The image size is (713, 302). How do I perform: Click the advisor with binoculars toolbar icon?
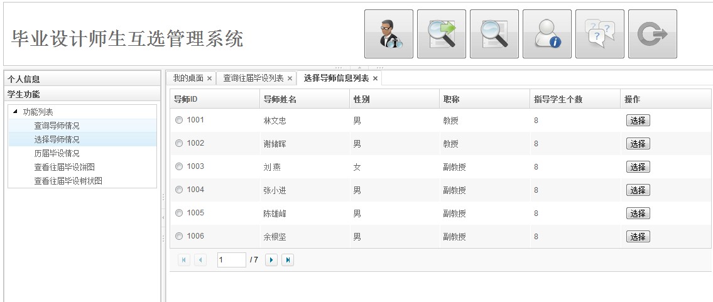tap(389, 34)
